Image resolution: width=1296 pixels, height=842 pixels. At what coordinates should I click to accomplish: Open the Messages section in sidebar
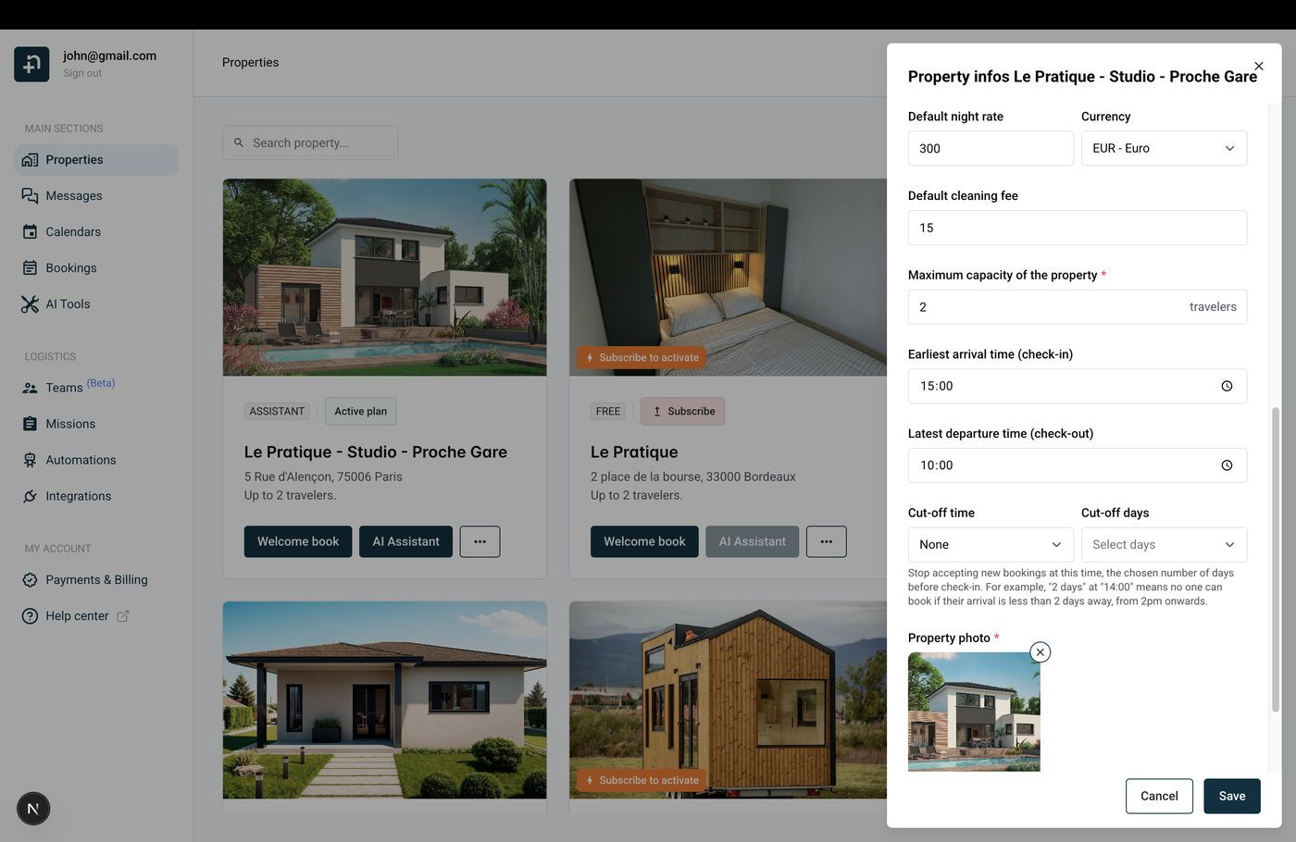pyautogui.click(x=74, y=195)
